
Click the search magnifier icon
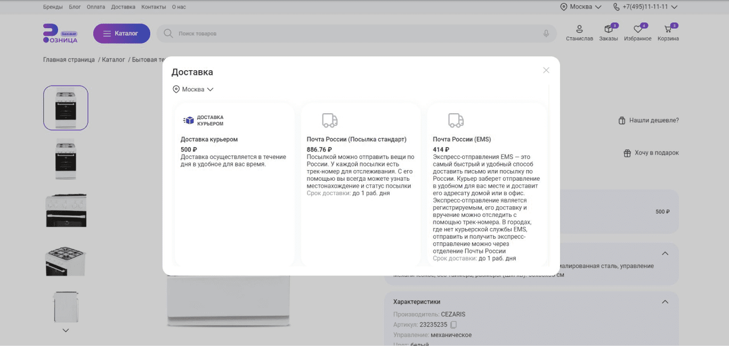point(168,33)
